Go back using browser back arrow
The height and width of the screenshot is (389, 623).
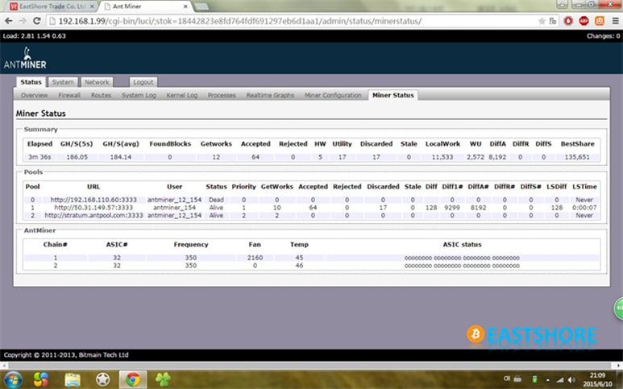(9, 21)
